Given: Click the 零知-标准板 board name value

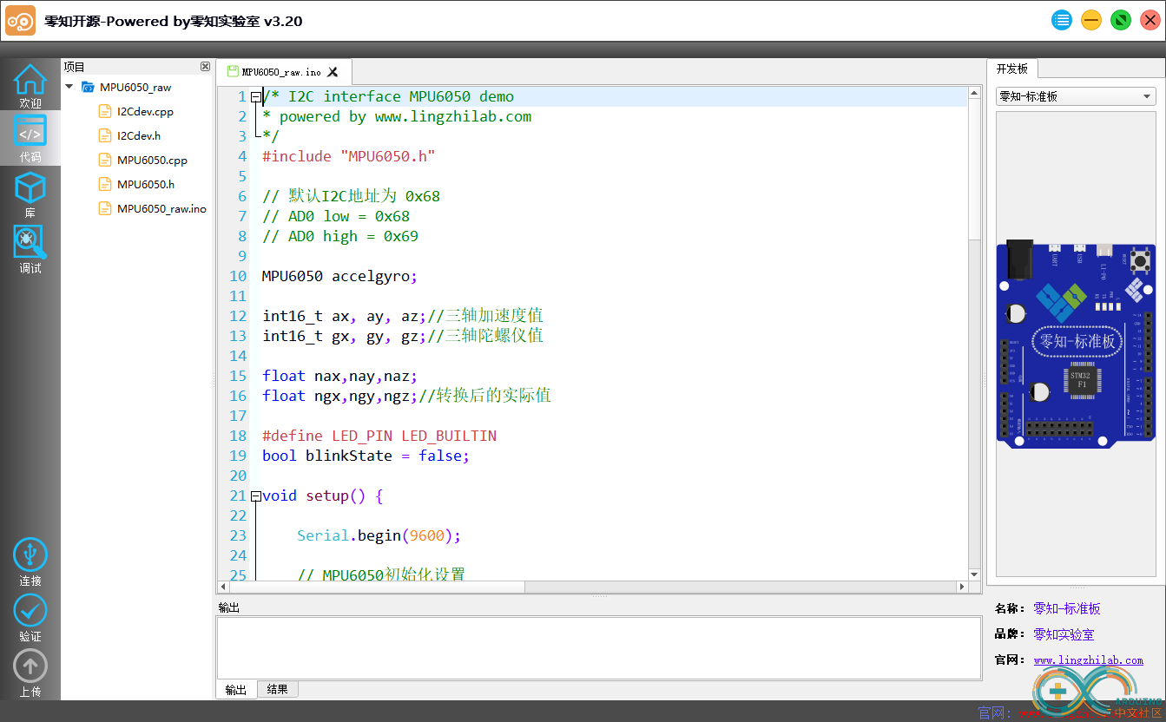Looking at the screenshot, I should [x=1067, y=608].
